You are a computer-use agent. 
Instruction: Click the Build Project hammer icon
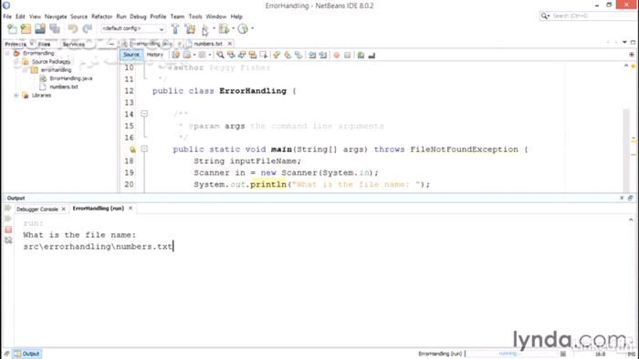[x=175, y=28]
